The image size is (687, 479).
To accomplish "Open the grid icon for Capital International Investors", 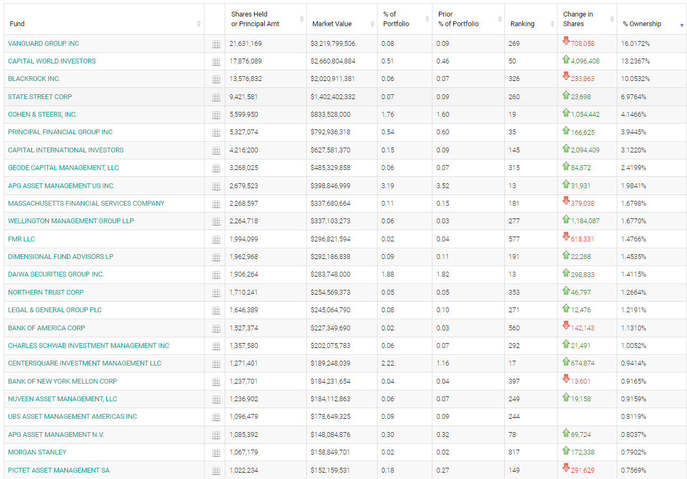I will tap(216, 151).
